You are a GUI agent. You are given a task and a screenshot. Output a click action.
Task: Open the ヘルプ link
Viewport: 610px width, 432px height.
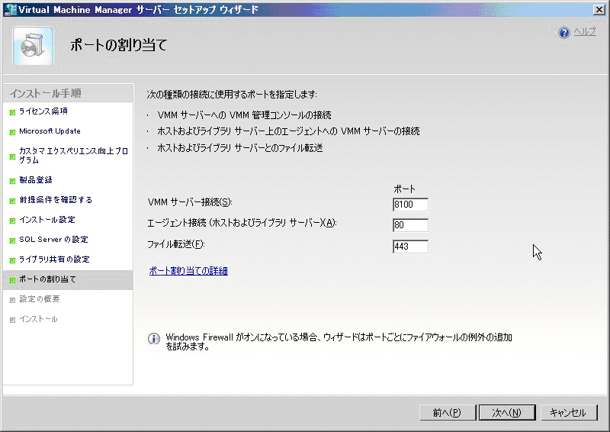[x=585, y=32]
